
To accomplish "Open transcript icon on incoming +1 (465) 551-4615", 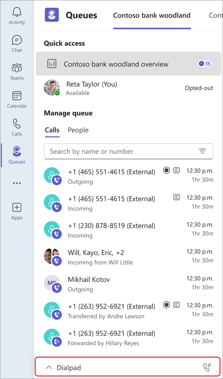I will click(x=177, y=198).
